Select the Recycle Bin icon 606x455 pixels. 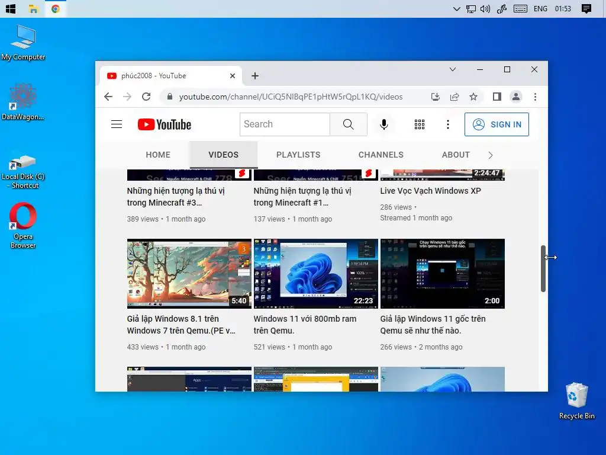click(576, 401)
